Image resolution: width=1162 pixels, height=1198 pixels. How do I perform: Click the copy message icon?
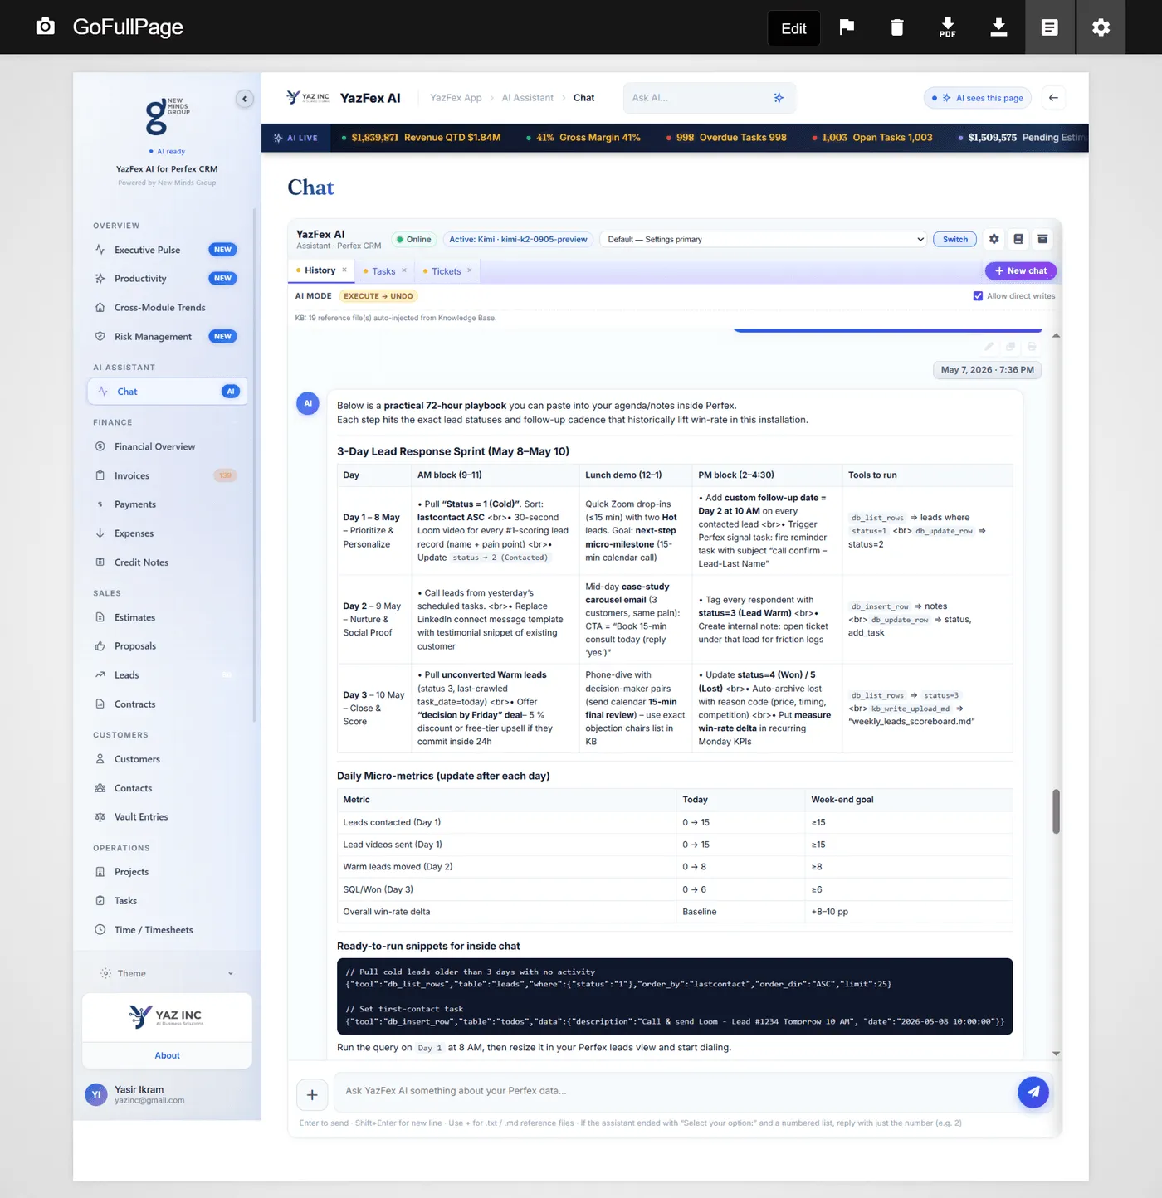[x=1011, y=347]
